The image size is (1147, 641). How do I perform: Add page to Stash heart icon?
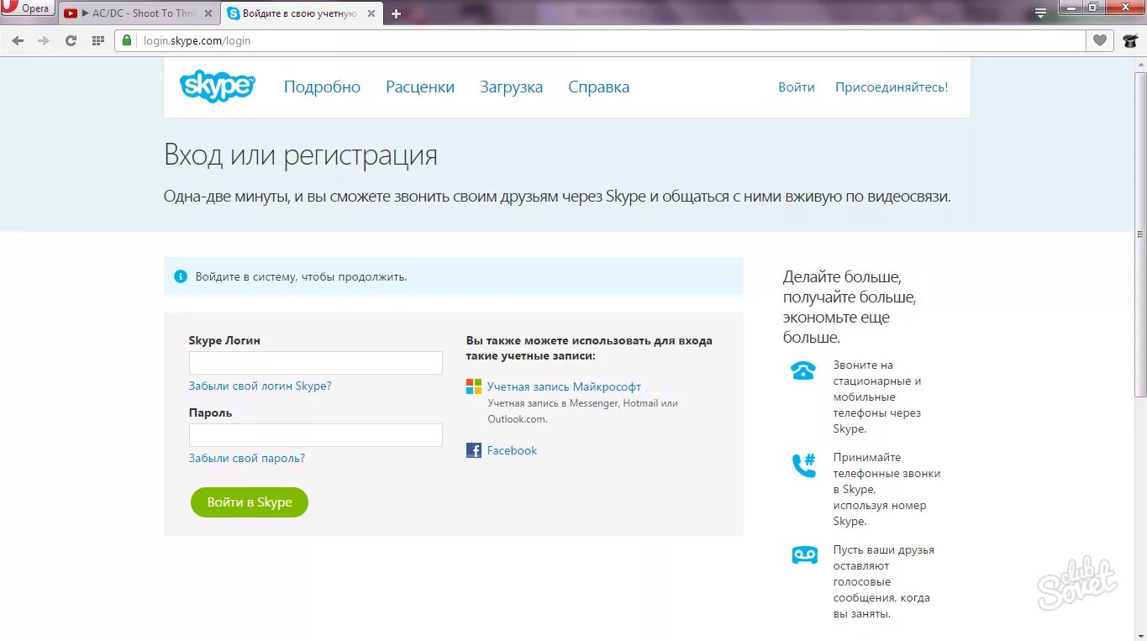(1099, 40)
